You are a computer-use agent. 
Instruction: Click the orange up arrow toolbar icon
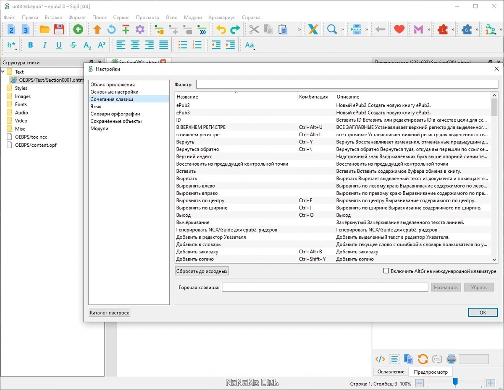tap(97, 29)
